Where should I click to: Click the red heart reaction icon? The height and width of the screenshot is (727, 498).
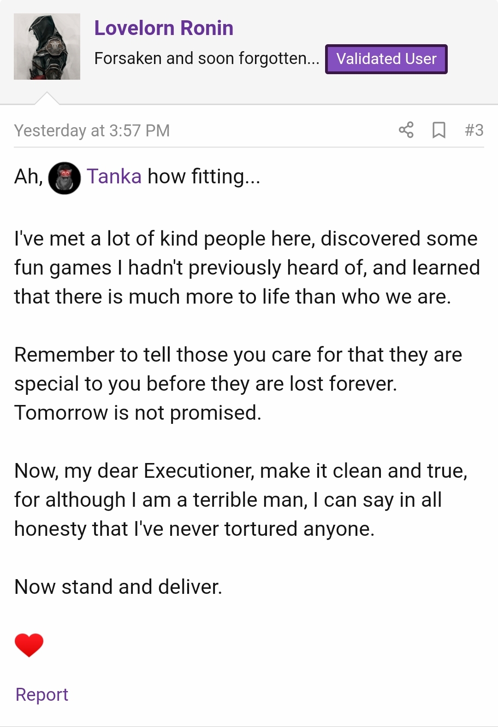(x=29, y=645)
